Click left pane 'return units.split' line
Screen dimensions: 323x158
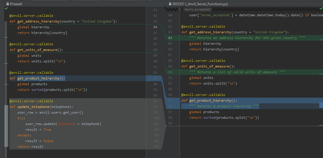[x=41, y=61]
